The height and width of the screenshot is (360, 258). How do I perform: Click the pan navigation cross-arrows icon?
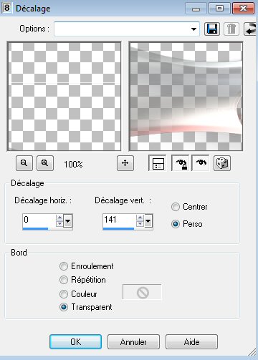click(125, 163)
